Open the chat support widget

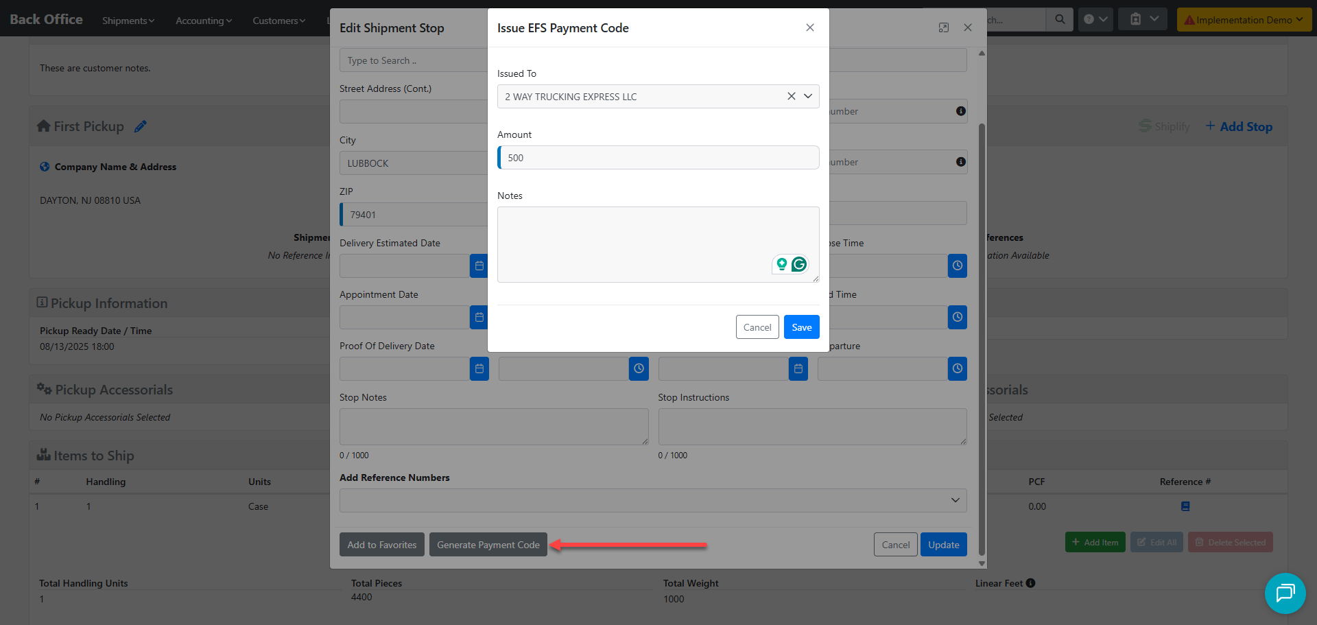(x=1285, y=593)
